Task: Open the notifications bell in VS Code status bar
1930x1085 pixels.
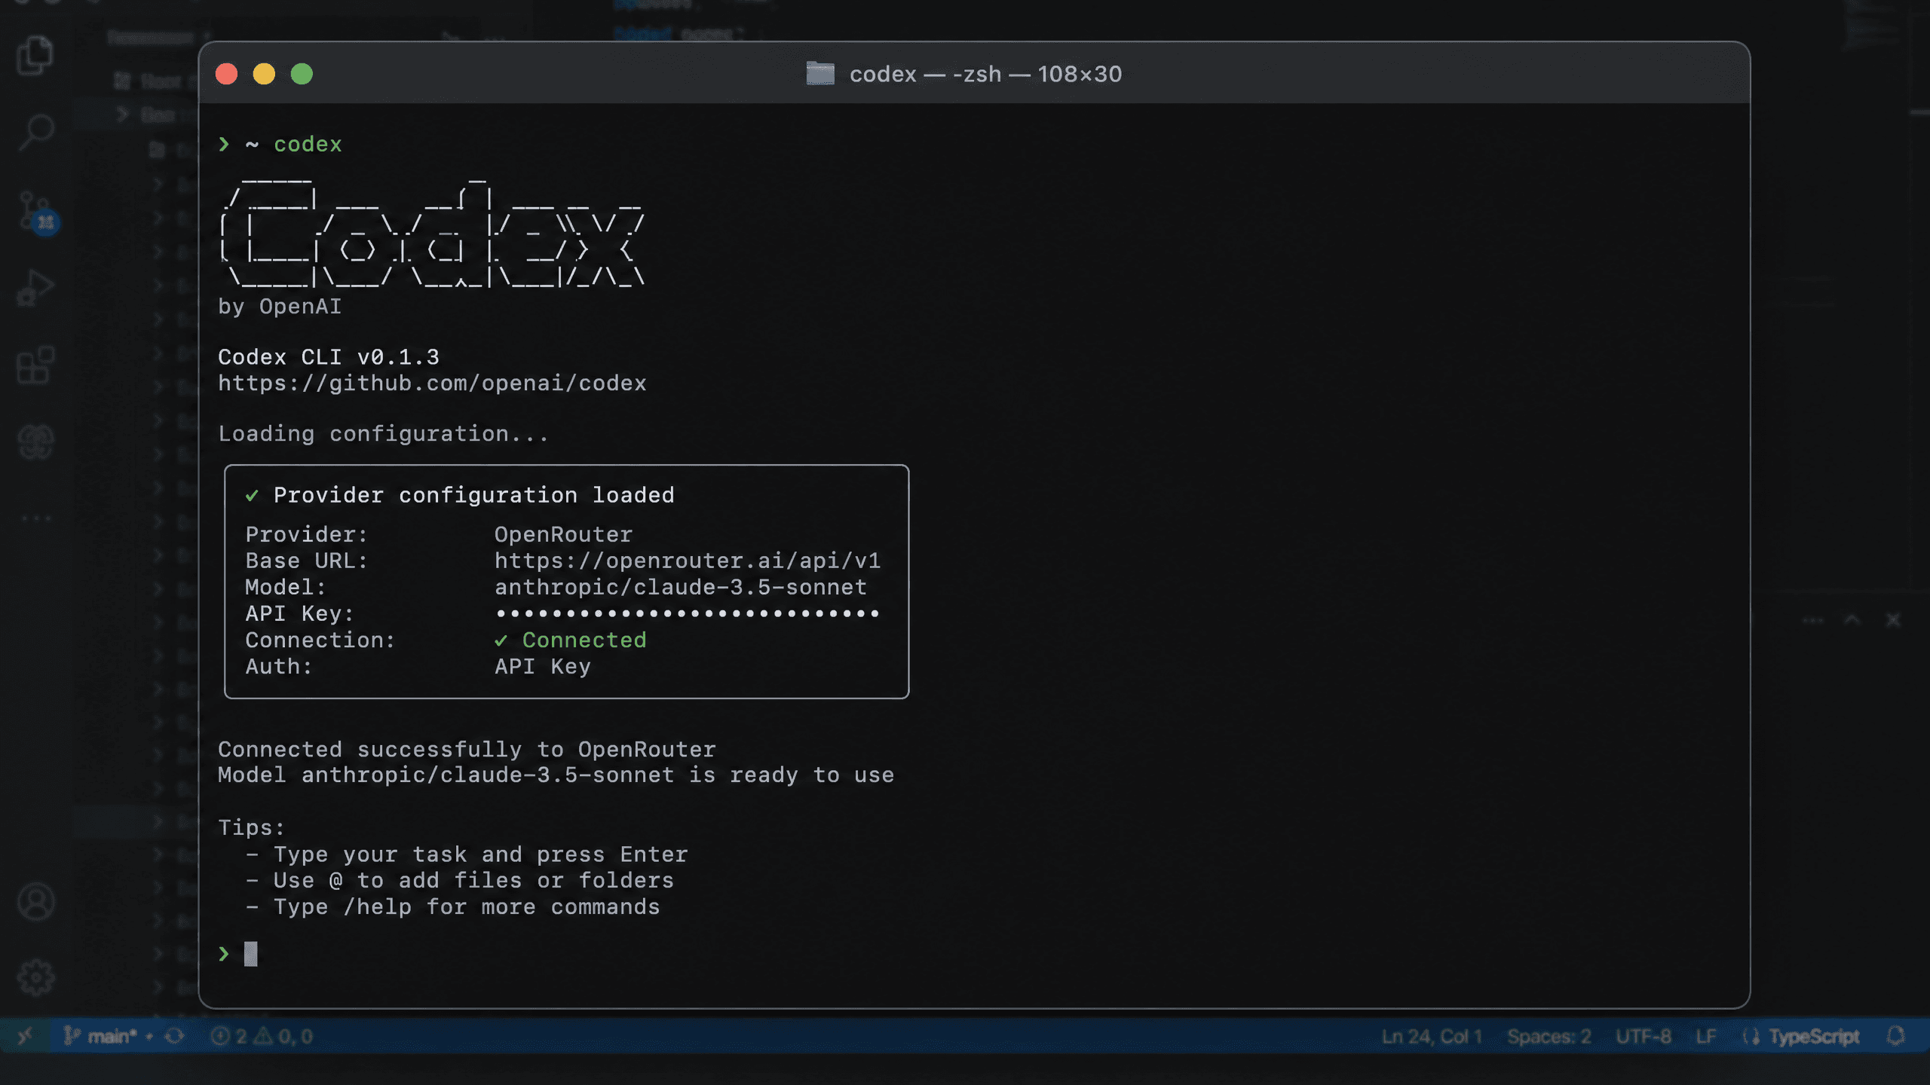Action: 1896,1036
